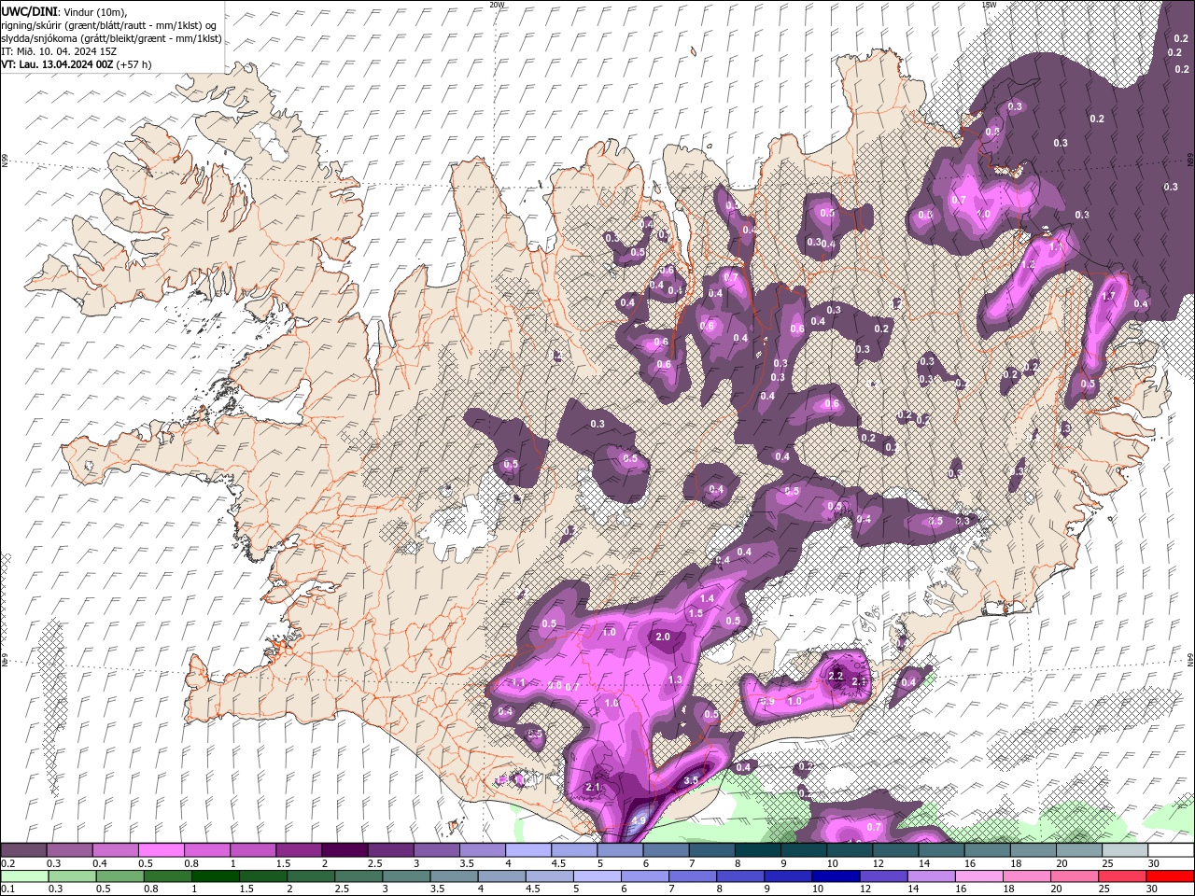Click the '(+57 h)' forecast offset text

tap(134, 64)
